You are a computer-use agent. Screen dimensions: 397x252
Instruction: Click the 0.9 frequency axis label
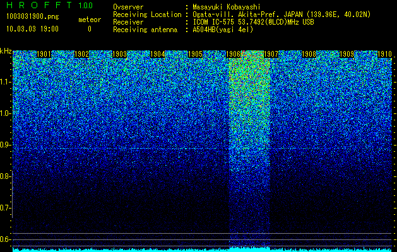coord(6,145)
